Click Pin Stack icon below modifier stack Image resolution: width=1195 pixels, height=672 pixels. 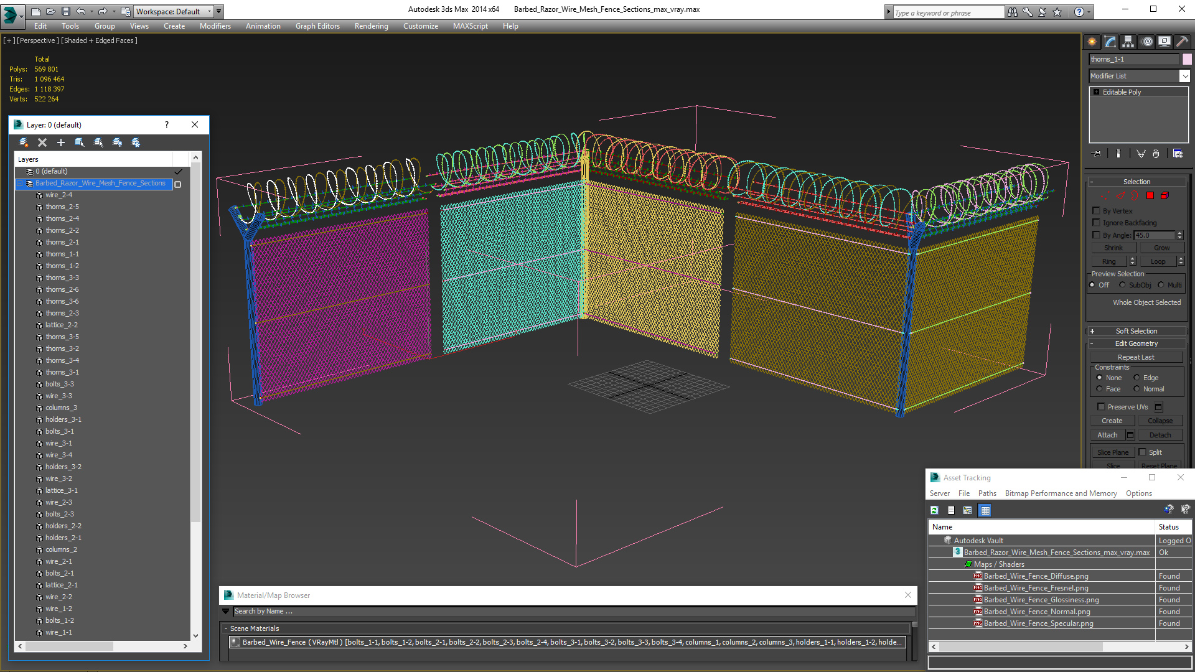click(x=1097, y=154)
